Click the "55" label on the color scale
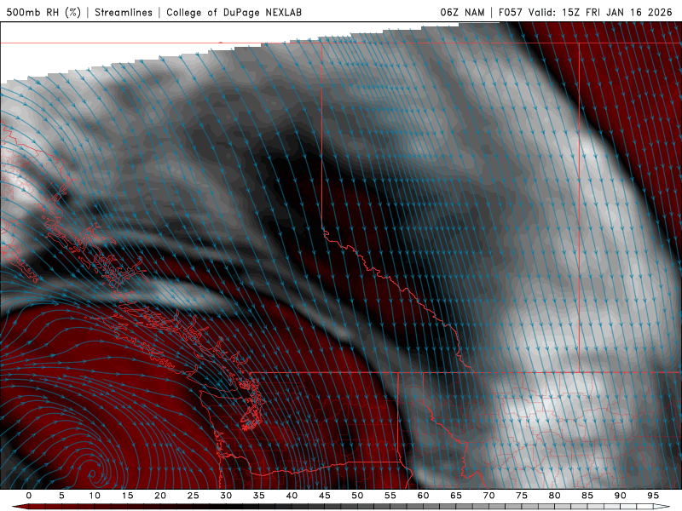The width and height of the screenshot is (682, 511). (390, 496)
